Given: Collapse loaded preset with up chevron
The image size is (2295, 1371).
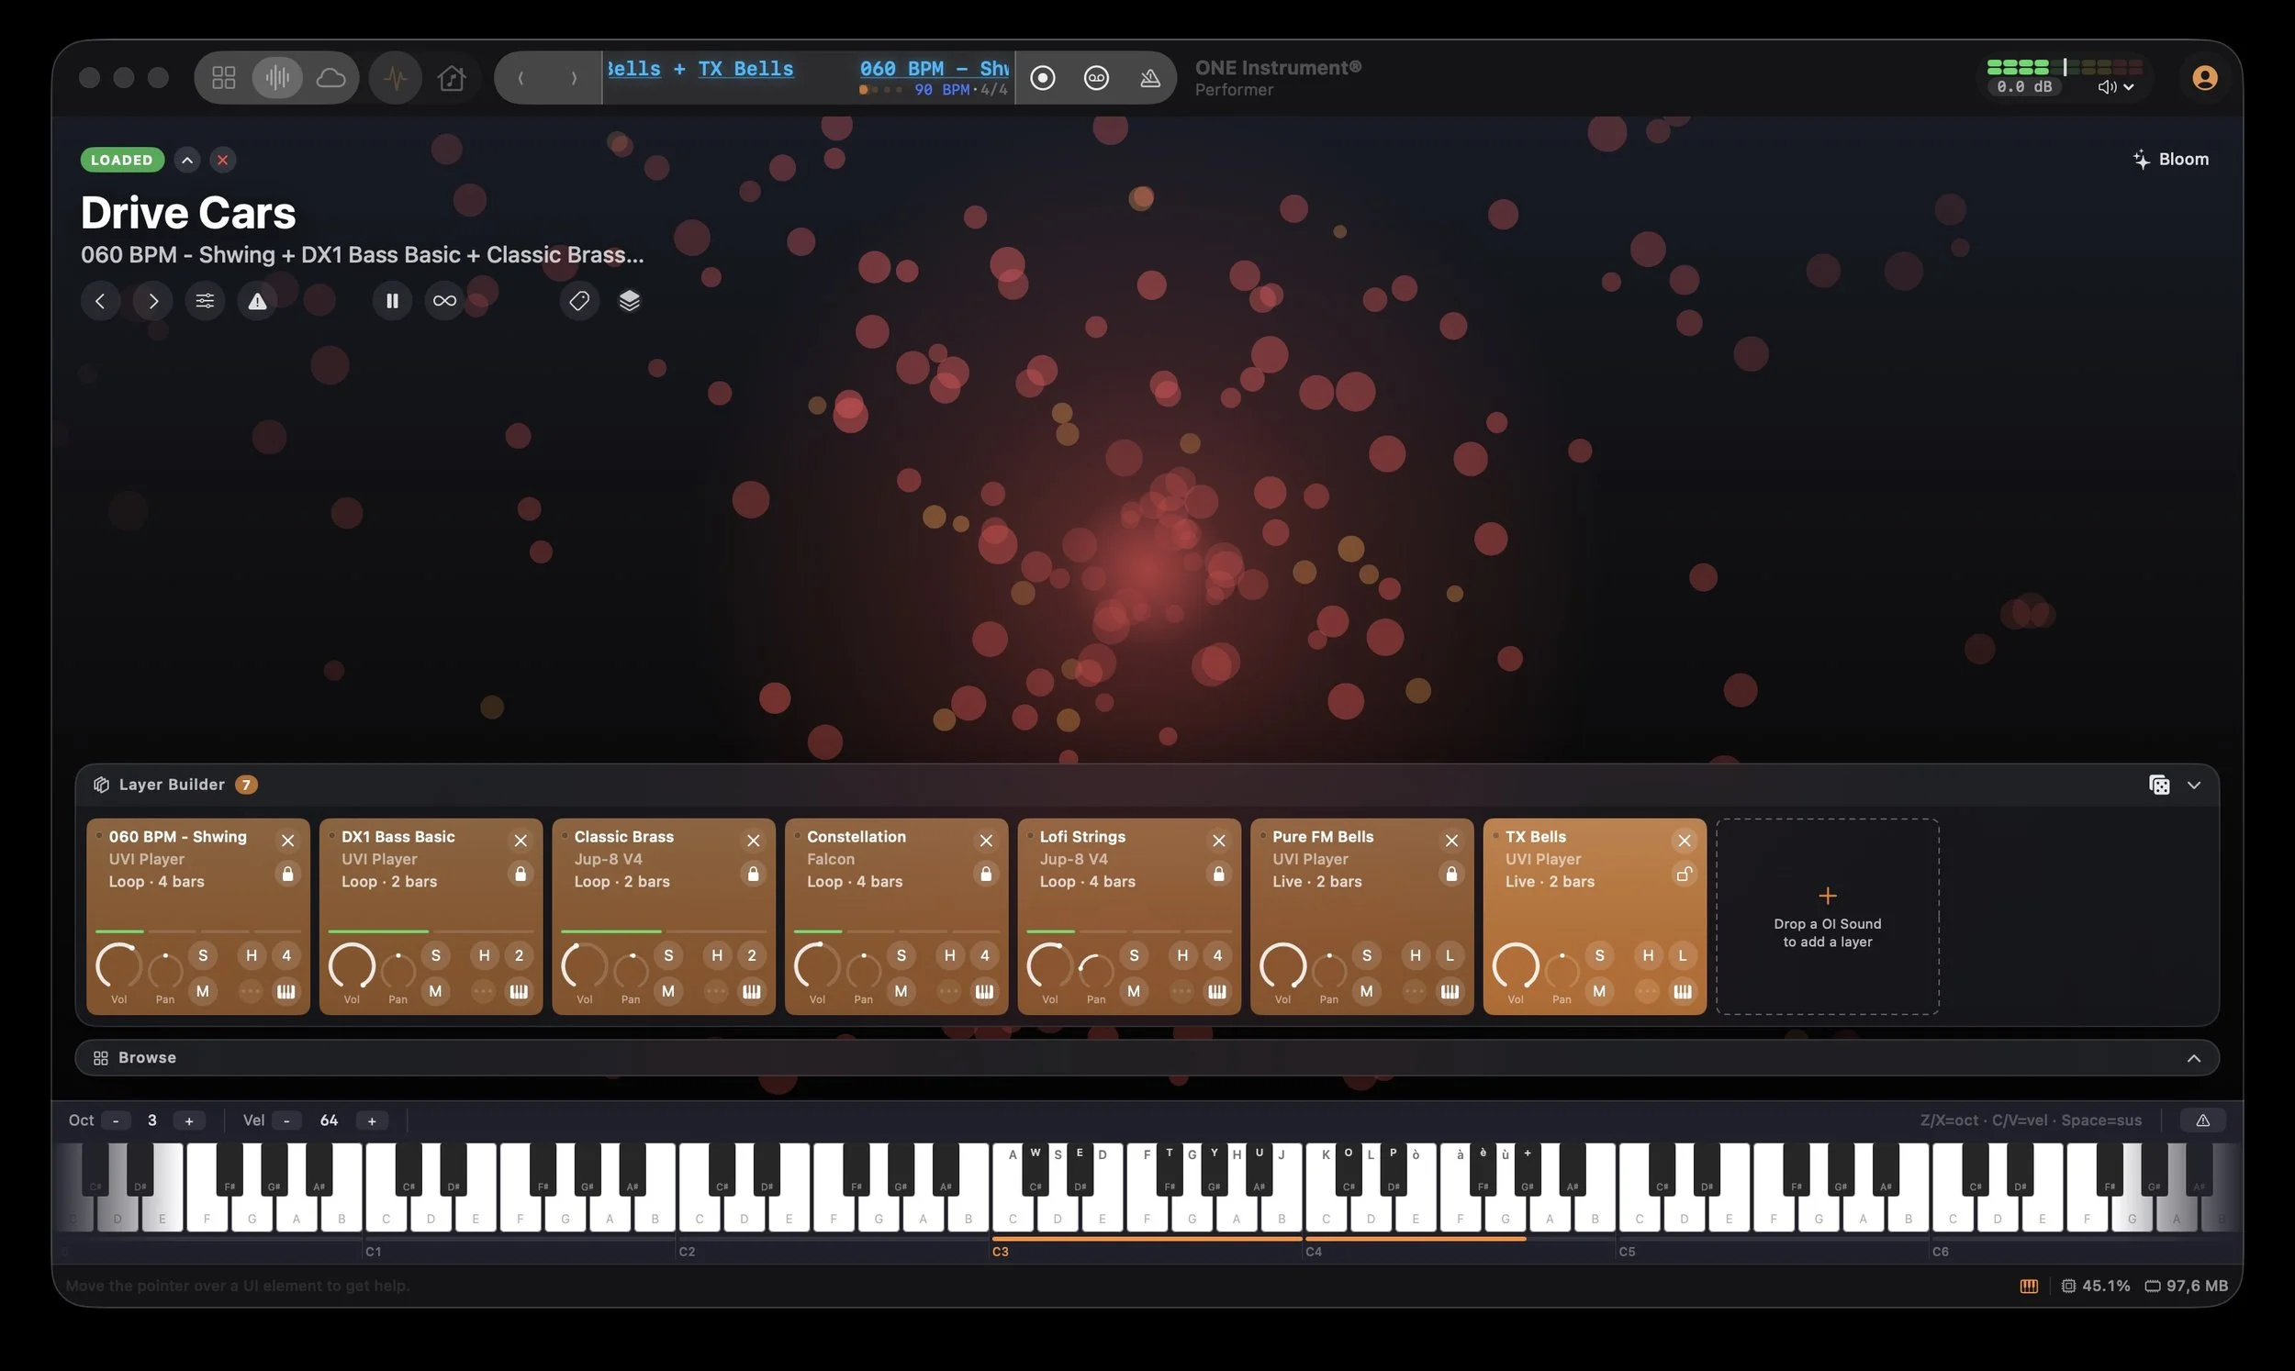Looking at the screenshot, I should point(186,160).
